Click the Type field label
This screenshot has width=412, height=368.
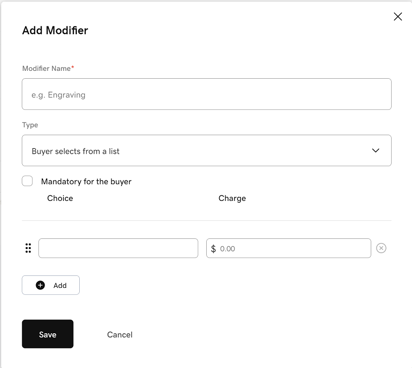coord(30,125)
